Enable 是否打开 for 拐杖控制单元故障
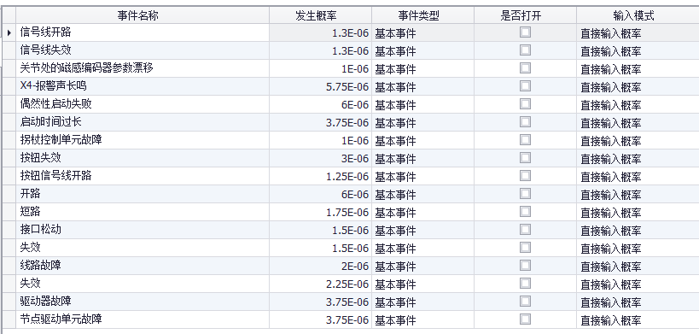The height and width of the screenshot is (334, 699). (525, 139)
